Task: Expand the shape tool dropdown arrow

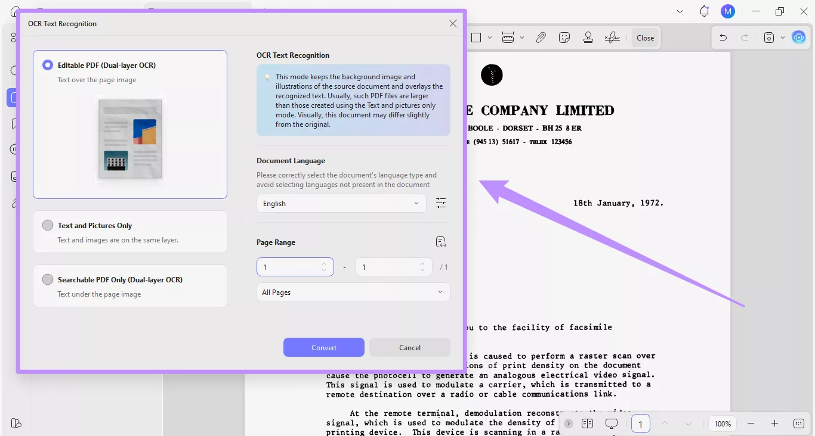Action: (490, 37)
